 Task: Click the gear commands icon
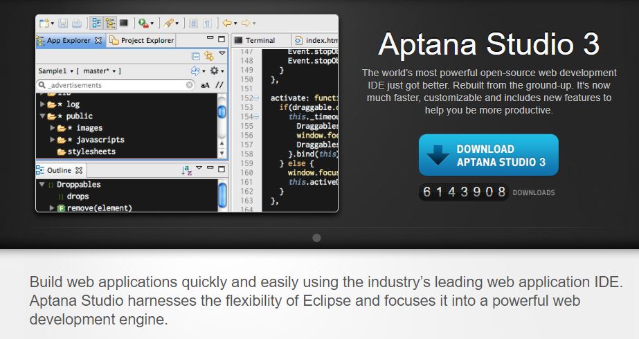pyautogui.click(x=215, y=71)
